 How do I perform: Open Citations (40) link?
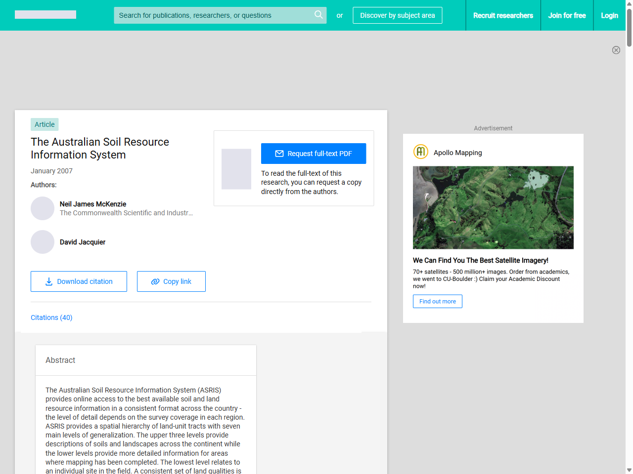[51, 317]
